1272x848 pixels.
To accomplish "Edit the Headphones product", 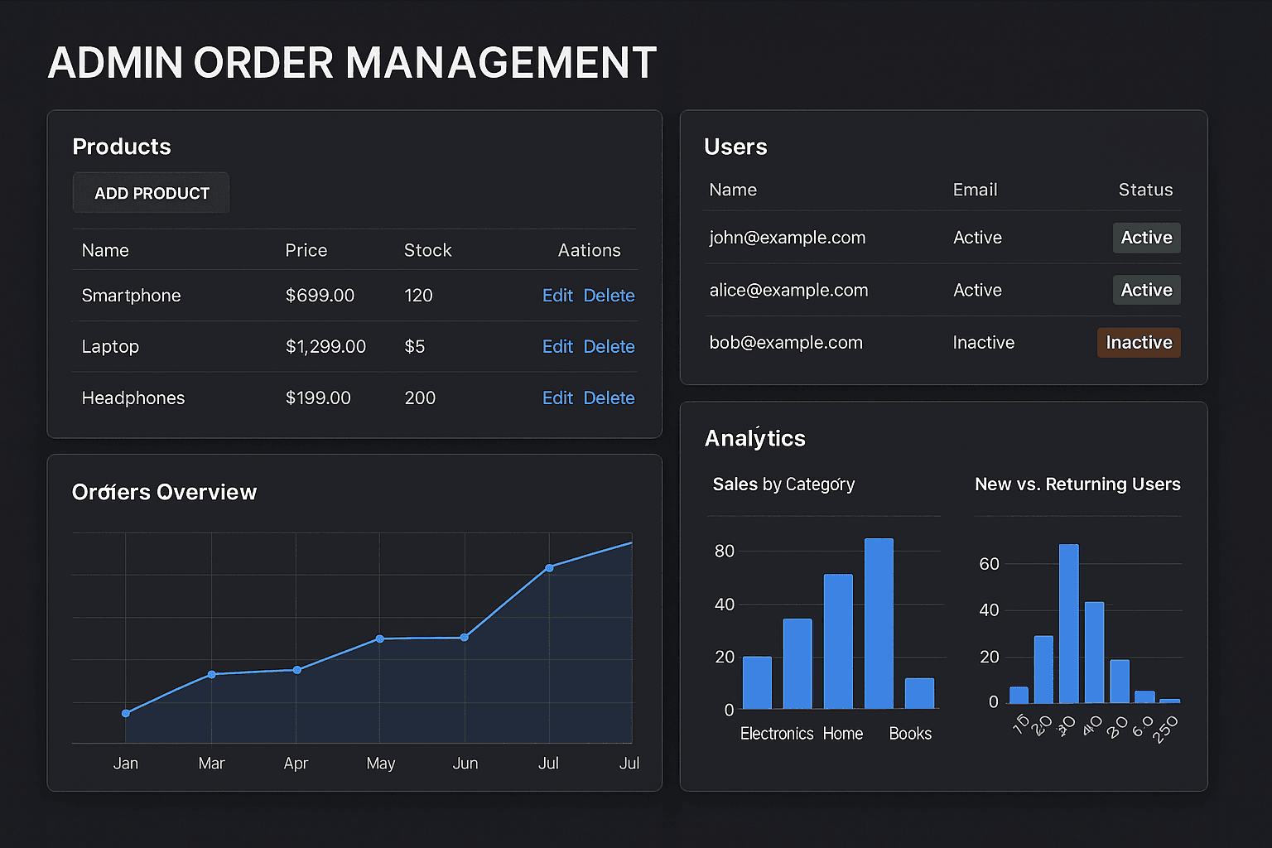I will point(557,397).
